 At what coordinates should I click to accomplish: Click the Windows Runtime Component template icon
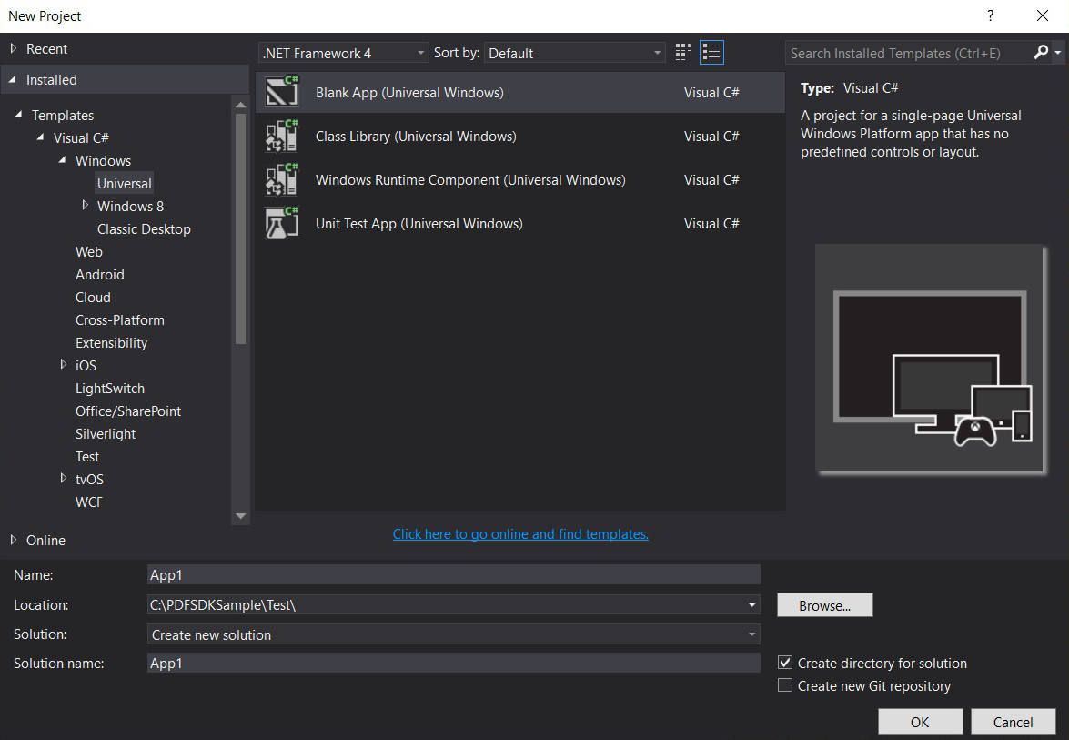pos(282,180)
